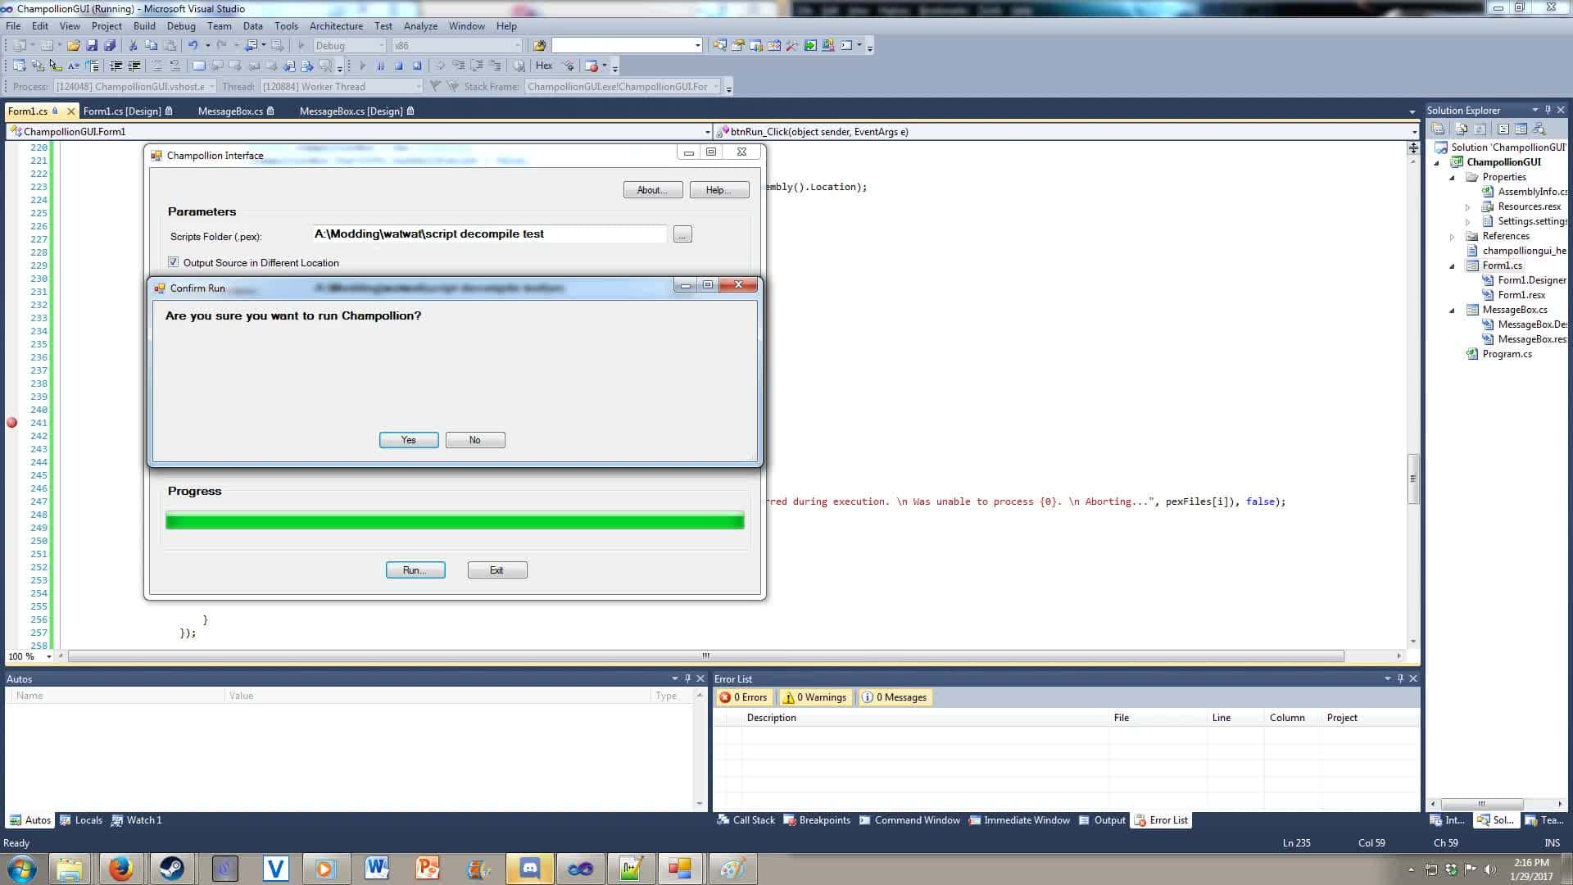Click the editor horizontal scrollbar thumb
This screenshot has width=1573, height=885.
(706, 656)
